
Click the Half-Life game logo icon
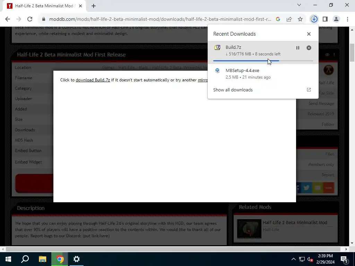click(x=329, y=70)
